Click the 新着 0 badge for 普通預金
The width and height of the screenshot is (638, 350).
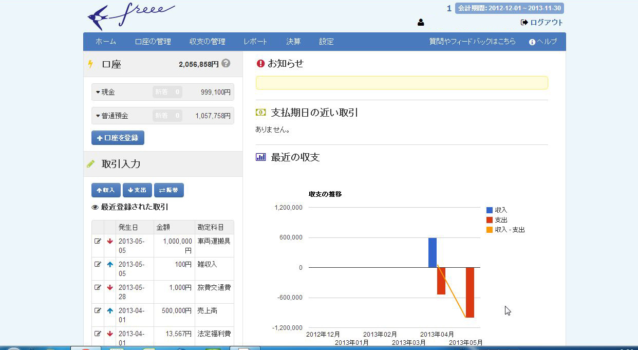(x=167, y=116)
